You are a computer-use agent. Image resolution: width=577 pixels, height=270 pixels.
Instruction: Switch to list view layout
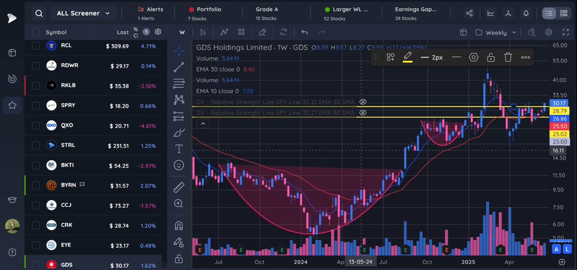pos(549,13)
